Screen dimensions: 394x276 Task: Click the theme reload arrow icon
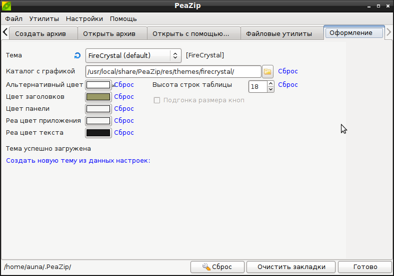tap(77, 55)
